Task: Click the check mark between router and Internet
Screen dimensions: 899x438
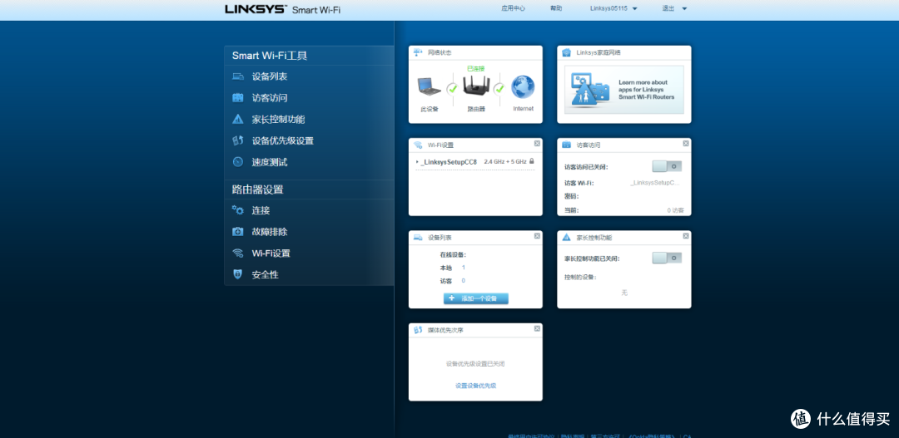Action: click(x=499, y=88)
